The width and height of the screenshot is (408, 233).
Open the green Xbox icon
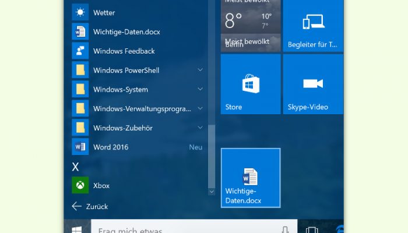80,185
